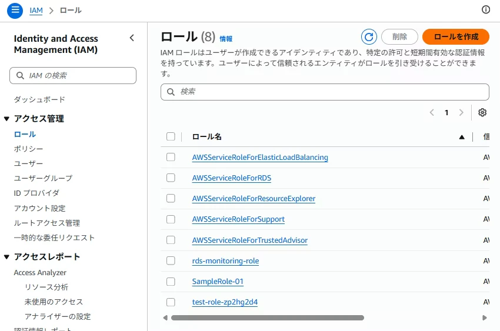
Task: Focus the IAM の検索 input field
Action: coord(73,75)
